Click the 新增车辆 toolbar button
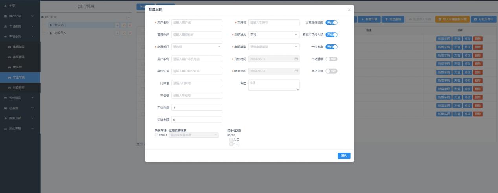The height and width of the screenshot is (193, 498). click(x=369, y=19)
